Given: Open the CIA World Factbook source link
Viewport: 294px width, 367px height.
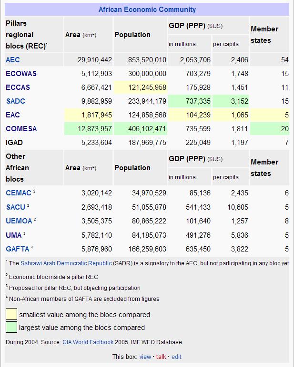Looking at the screenshot, I should (88, 342).
